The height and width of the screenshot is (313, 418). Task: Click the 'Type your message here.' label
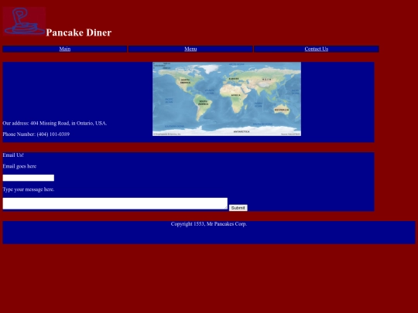29,189
